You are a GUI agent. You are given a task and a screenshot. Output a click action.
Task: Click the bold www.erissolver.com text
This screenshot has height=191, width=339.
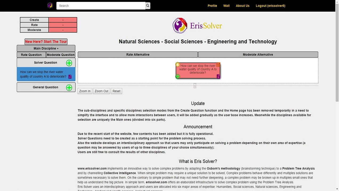[92, 168]
